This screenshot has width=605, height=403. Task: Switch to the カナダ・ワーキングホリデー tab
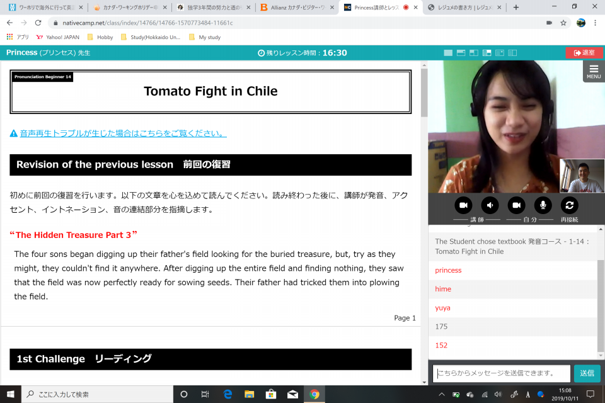point(130,8)
